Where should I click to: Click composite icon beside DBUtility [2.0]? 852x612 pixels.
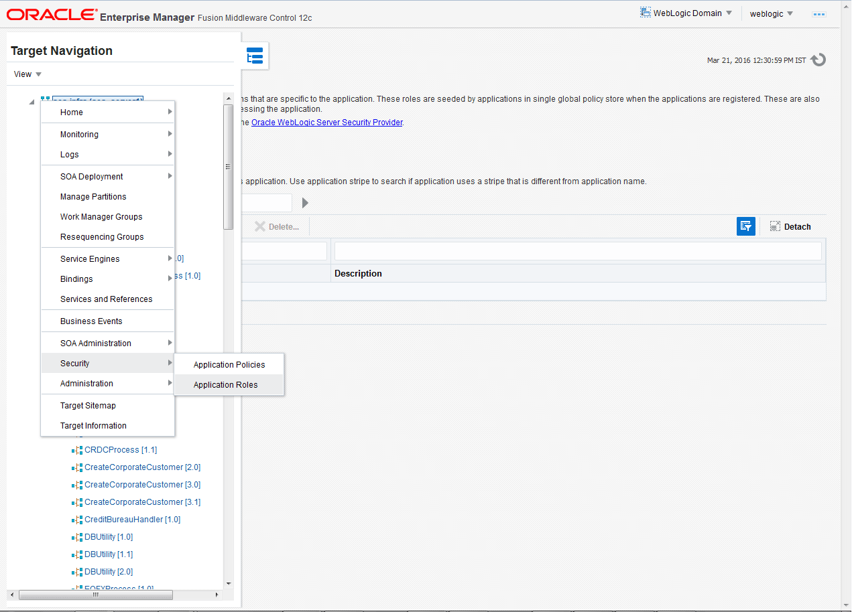pos(77,572)
